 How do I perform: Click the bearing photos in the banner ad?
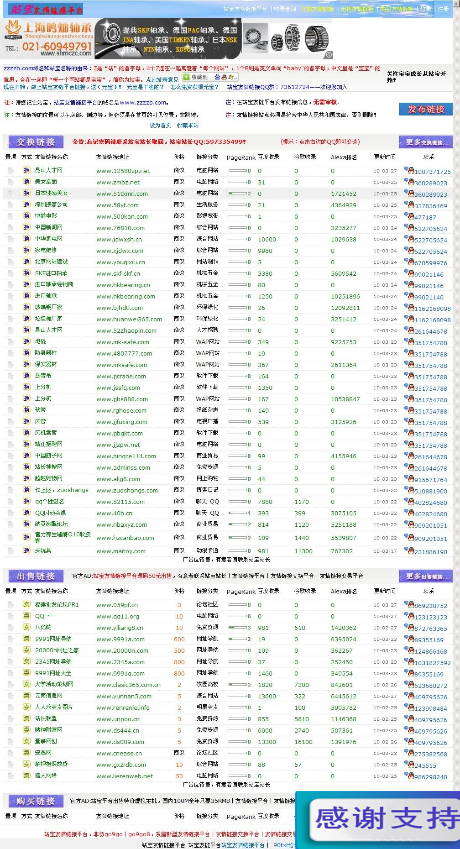[287, 39]
